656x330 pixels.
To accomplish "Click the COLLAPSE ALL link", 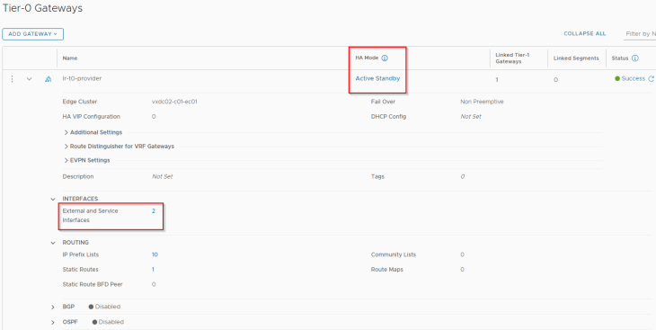I will click(584, 33).
